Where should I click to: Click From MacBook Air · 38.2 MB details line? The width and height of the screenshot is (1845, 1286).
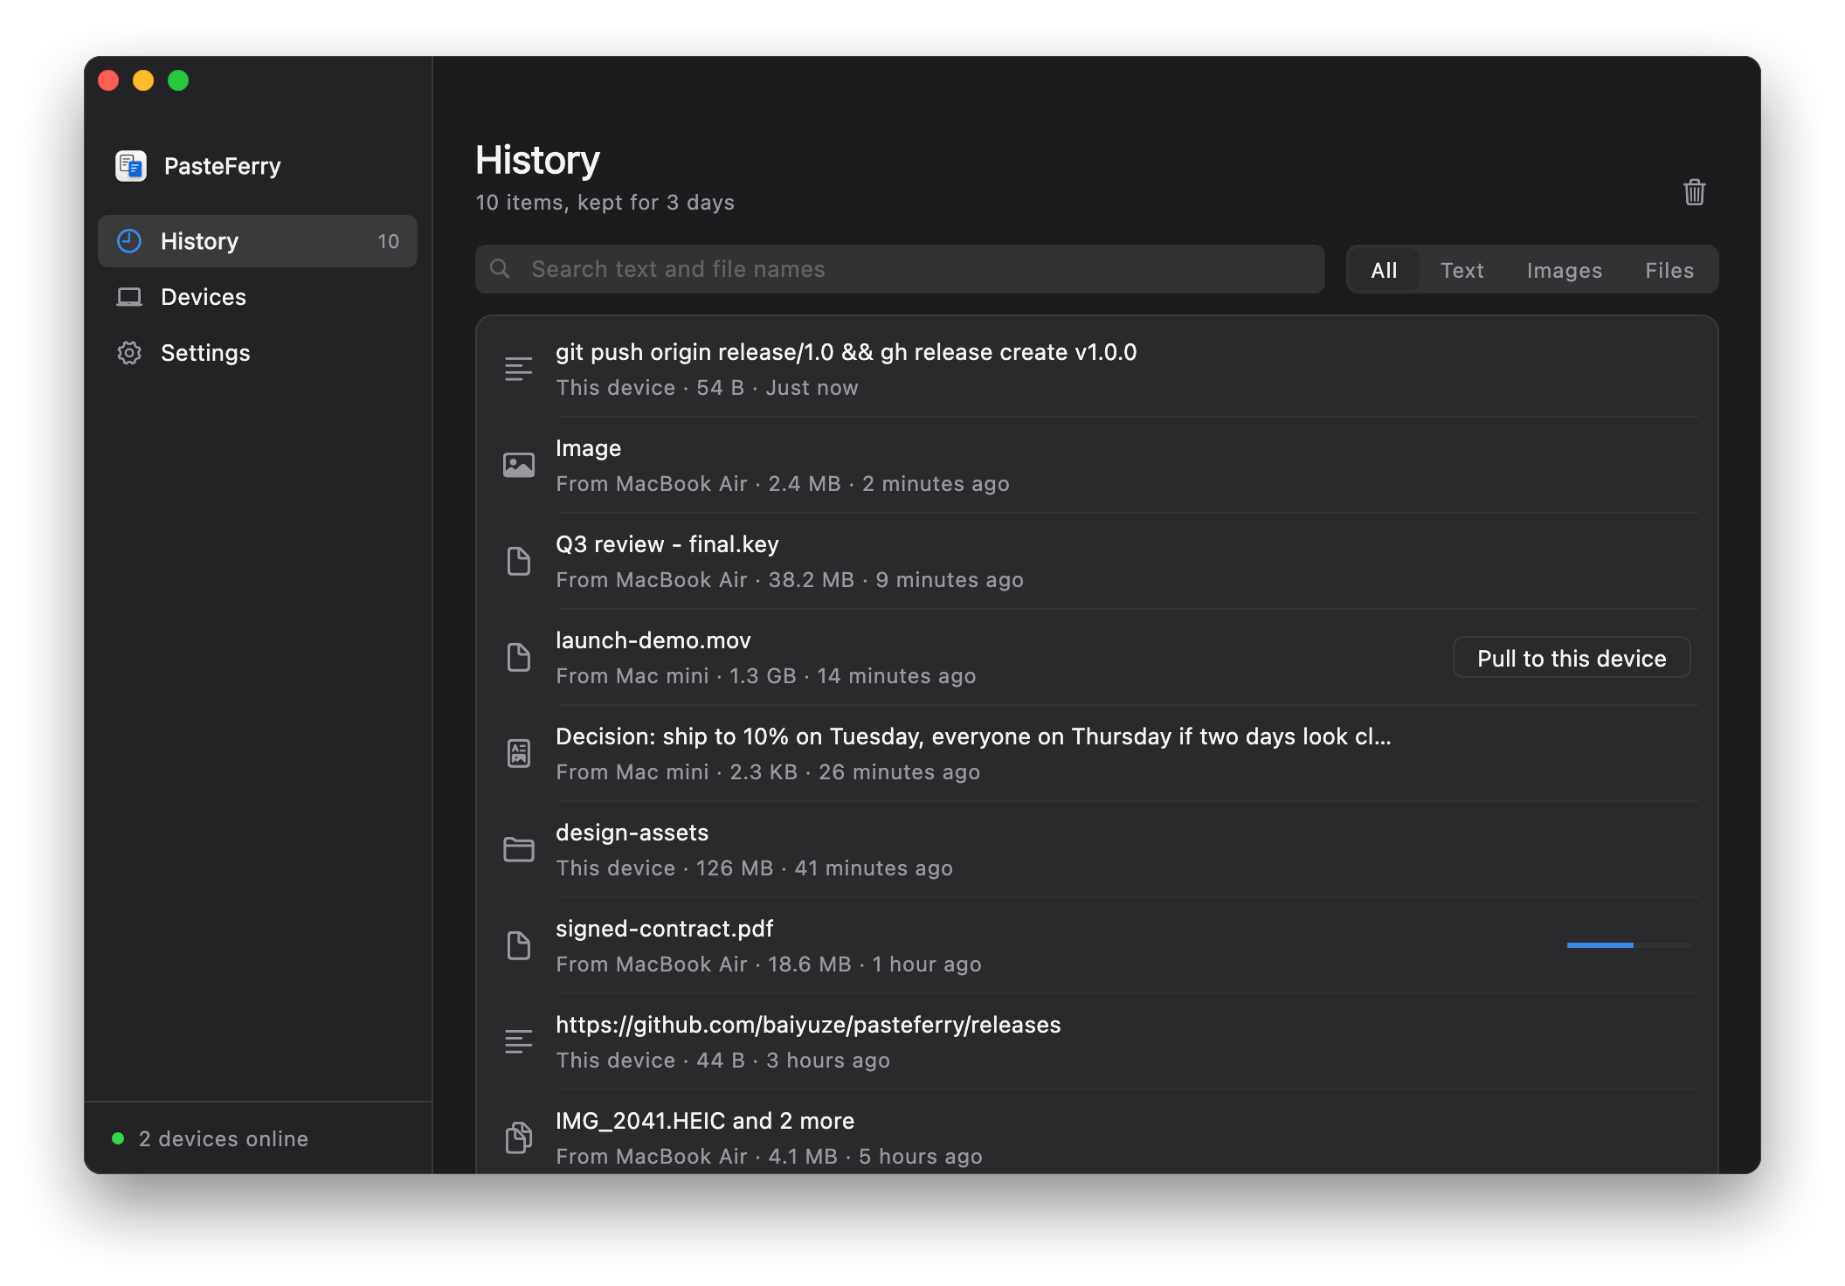click(x=790, y=580)
